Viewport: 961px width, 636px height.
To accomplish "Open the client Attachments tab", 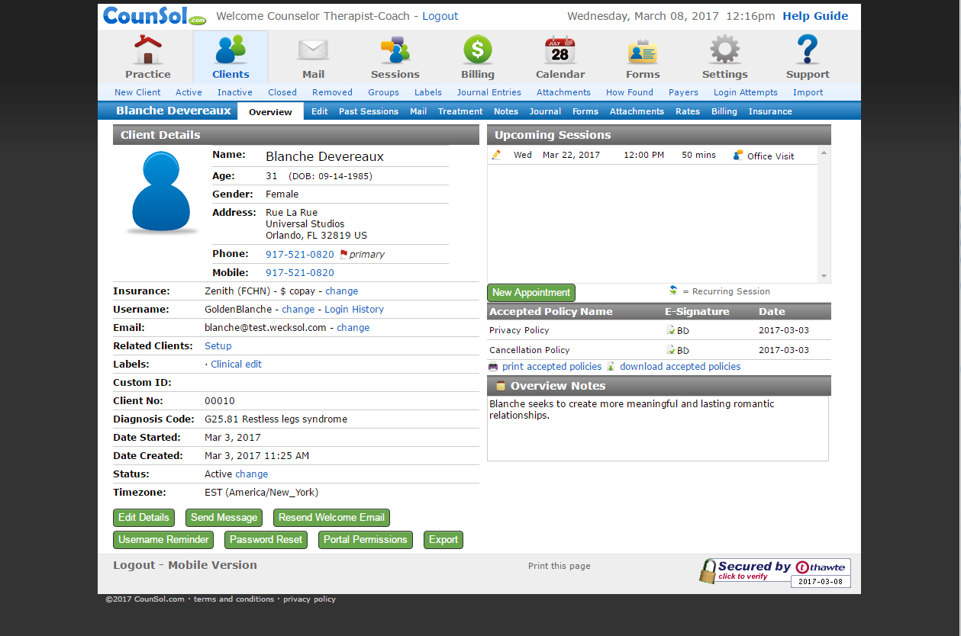I will [x=637, y=111].
